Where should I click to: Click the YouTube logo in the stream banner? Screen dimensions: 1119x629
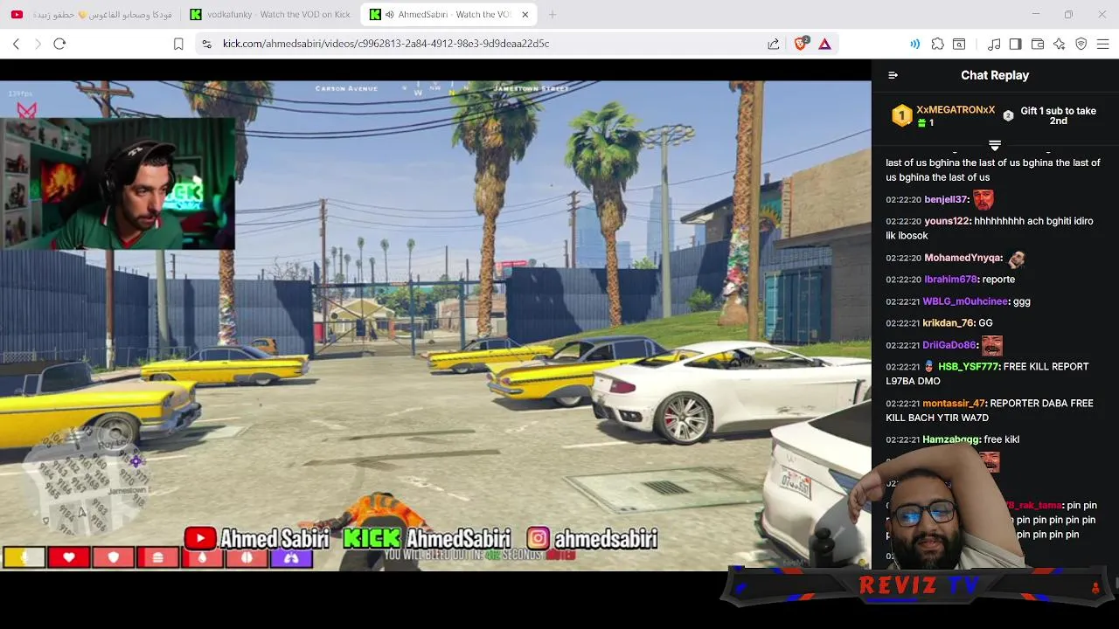click(x=200, y=539)
